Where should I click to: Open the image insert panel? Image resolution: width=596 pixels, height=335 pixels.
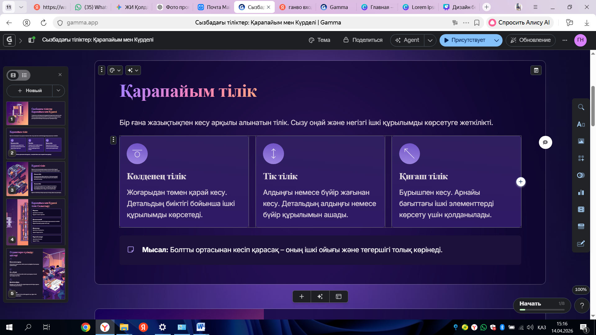tap(581, 141)
